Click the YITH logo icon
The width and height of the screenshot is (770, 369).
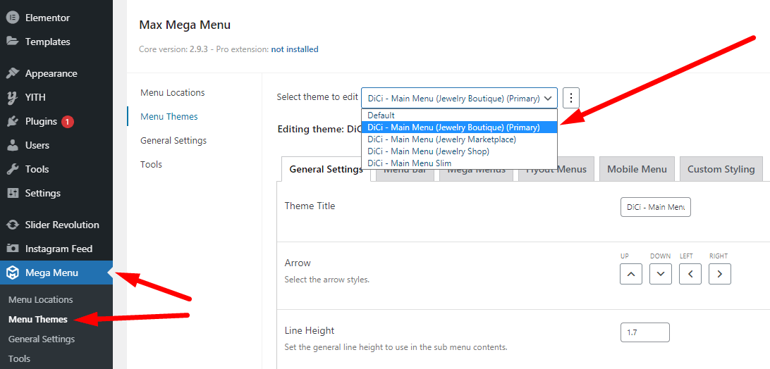[x=12, y=98]
